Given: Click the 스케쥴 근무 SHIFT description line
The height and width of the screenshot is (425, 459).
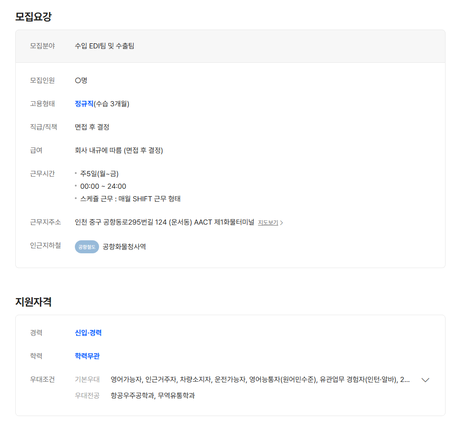Looking at the screenshot, I should pos(130,199).
